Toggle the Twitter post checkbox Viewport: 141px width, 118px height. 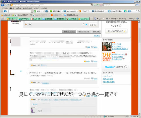click(x=83, y=24)
